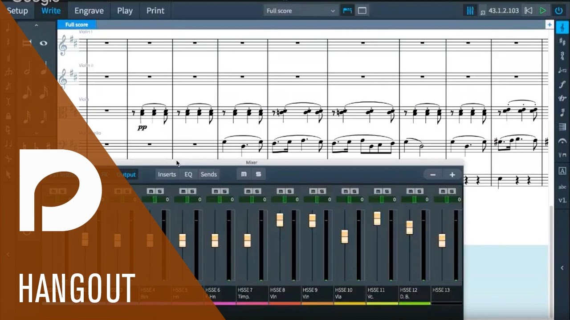Screen dimensions: 570x320
Task: Mute the HSSE 7 Timp. channel
Action: [x=248, y=191]
